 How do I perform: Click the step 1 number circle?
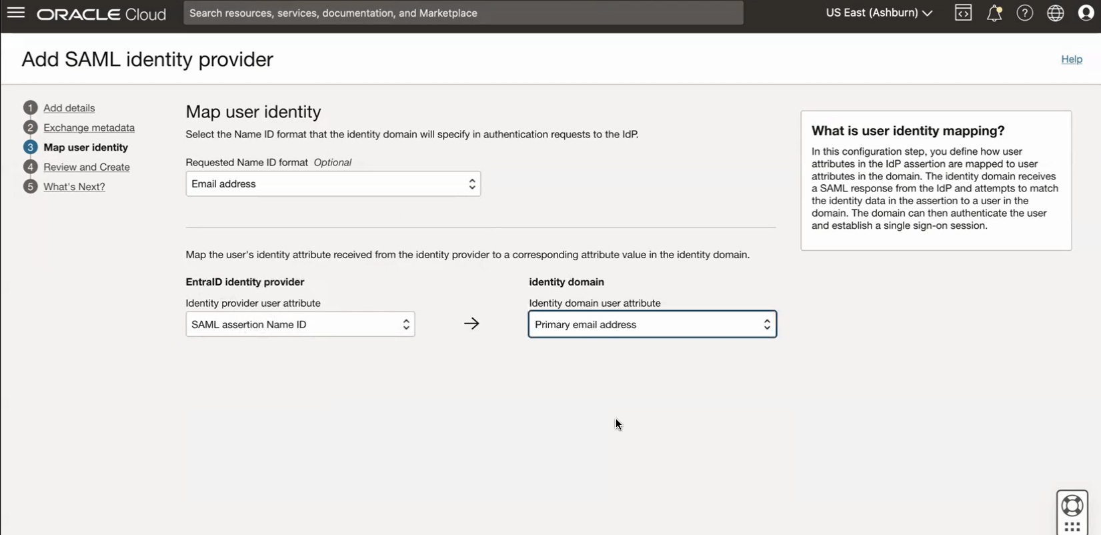pos(30,107)
